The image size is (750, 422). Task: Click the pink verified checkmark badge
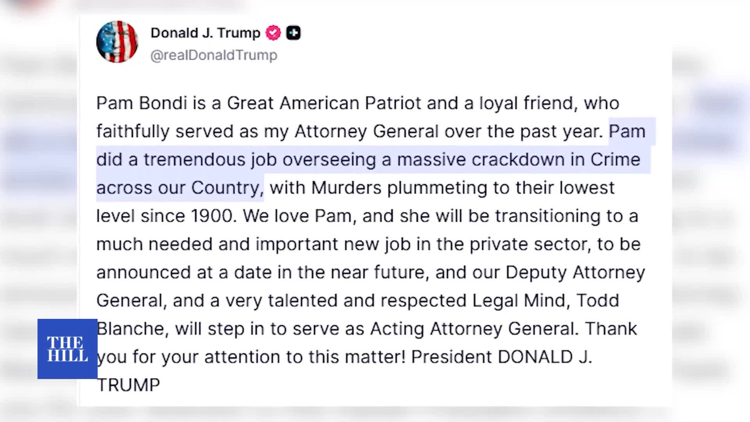pyautogui.click(x=273, y=33)
